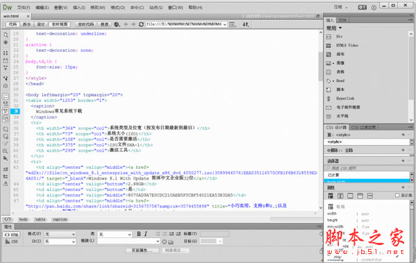Click the code view vertical scrollbar

[320, 67]
